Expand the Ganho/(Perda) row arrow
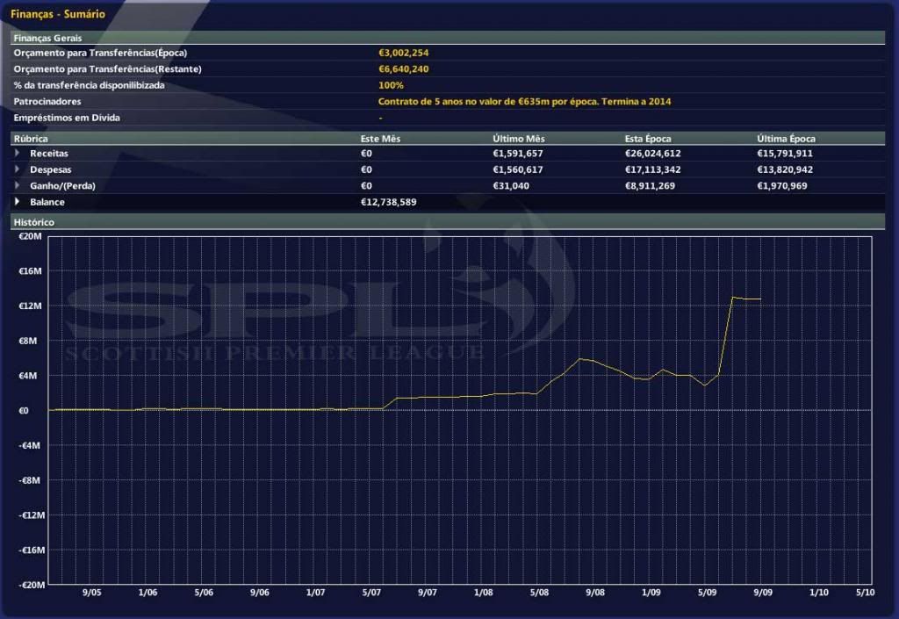899x619 pixels. coord(18,186)
